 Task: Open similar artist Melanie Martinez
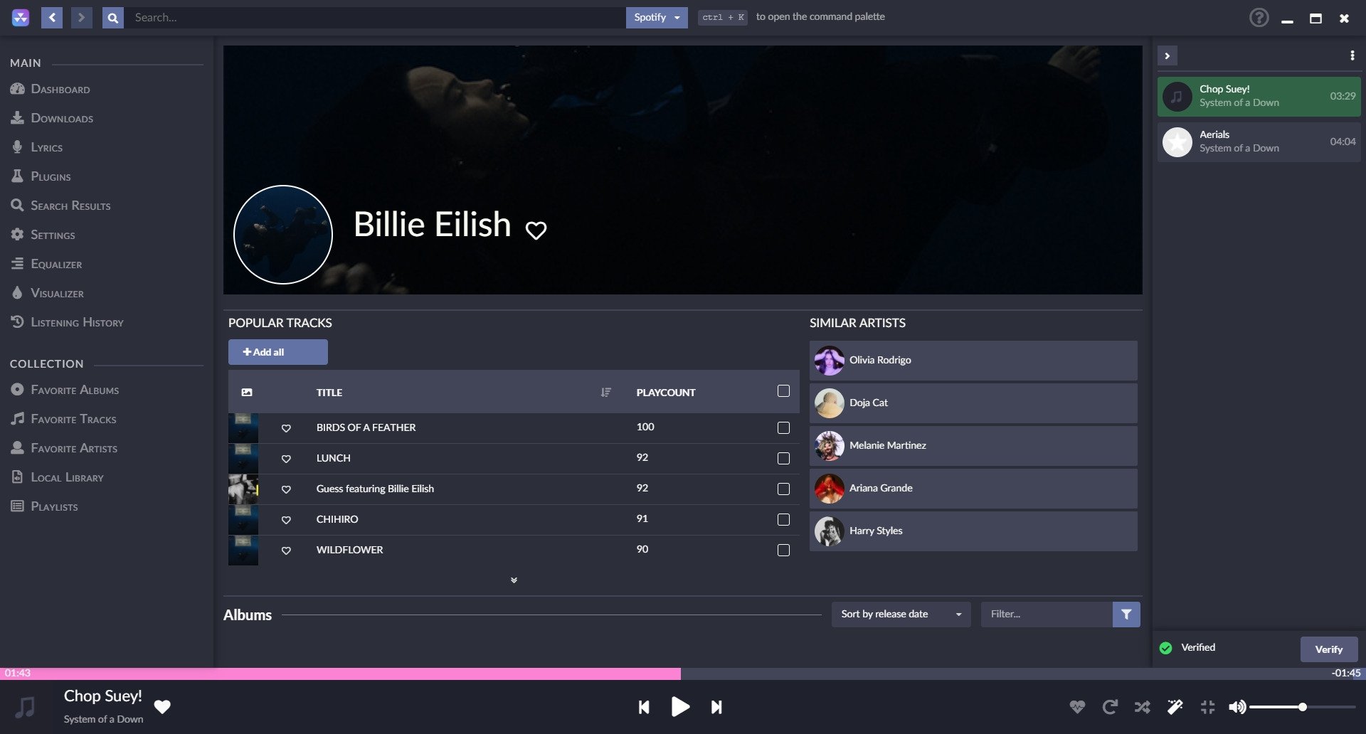click(973, 446)
